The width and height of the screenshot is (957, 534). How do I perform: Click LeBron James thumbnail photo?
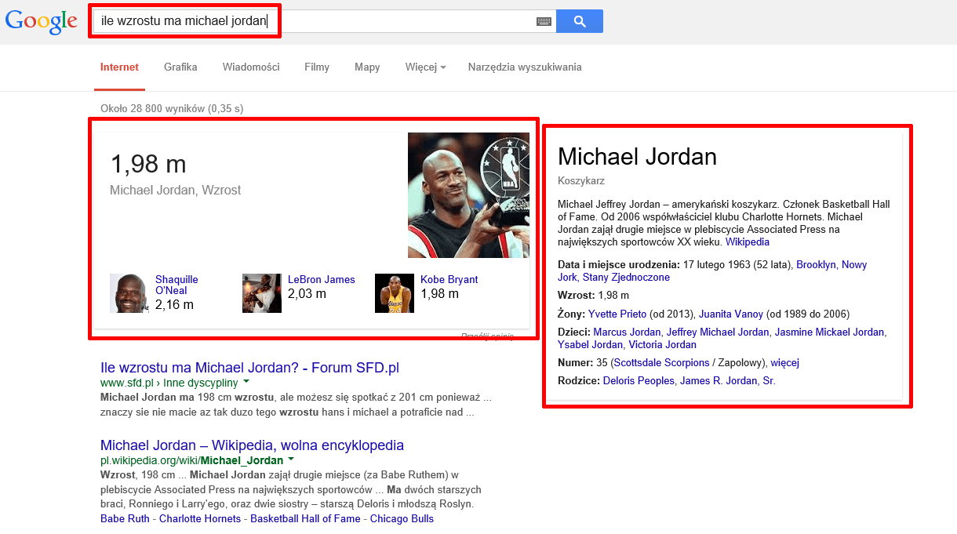point(262,293)
